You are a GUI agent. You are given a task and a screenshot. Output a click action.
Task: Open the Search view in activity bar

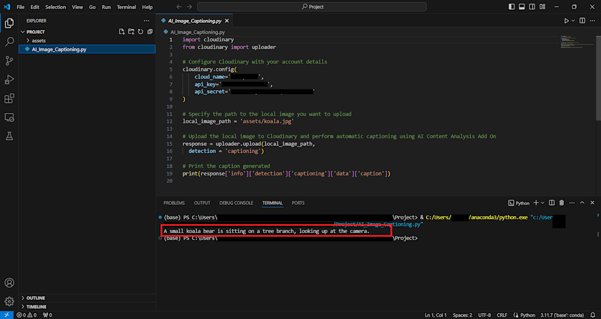pos(9,41)
